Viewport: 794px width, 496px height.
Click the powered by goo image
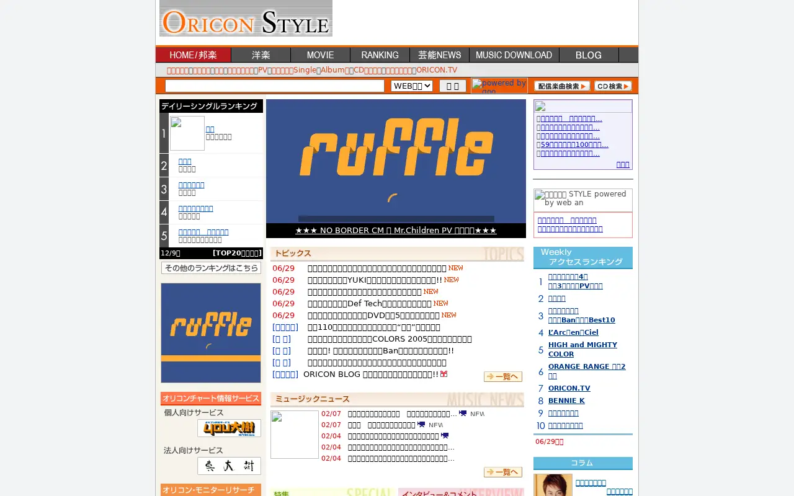click(499, 86)
